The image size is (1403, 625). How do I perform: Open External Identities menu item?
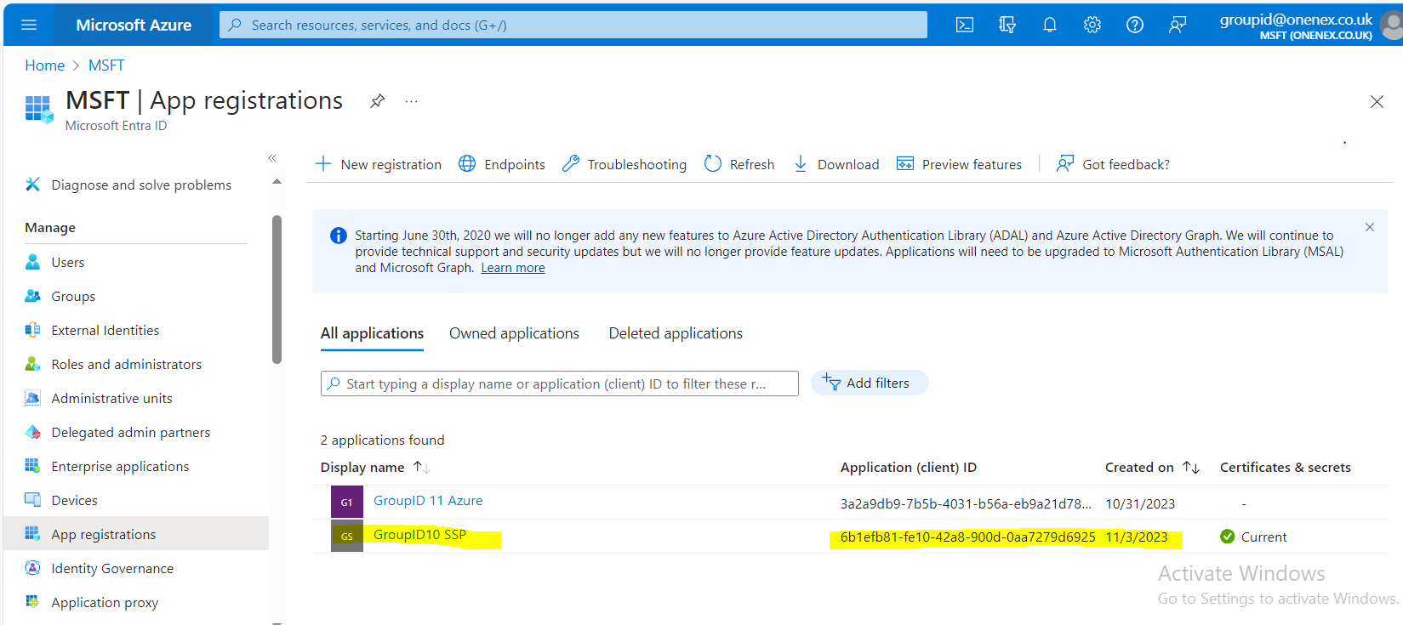point(106,330)
